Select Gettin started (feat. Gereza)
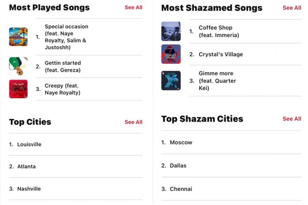This screenshot has width=308, height=205. pos(89,67)
